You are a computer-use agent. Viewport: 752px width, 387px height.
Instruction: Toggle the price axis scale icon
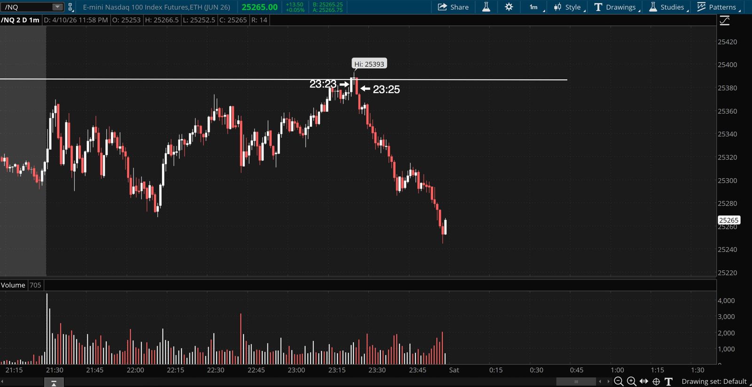point(724,20)
